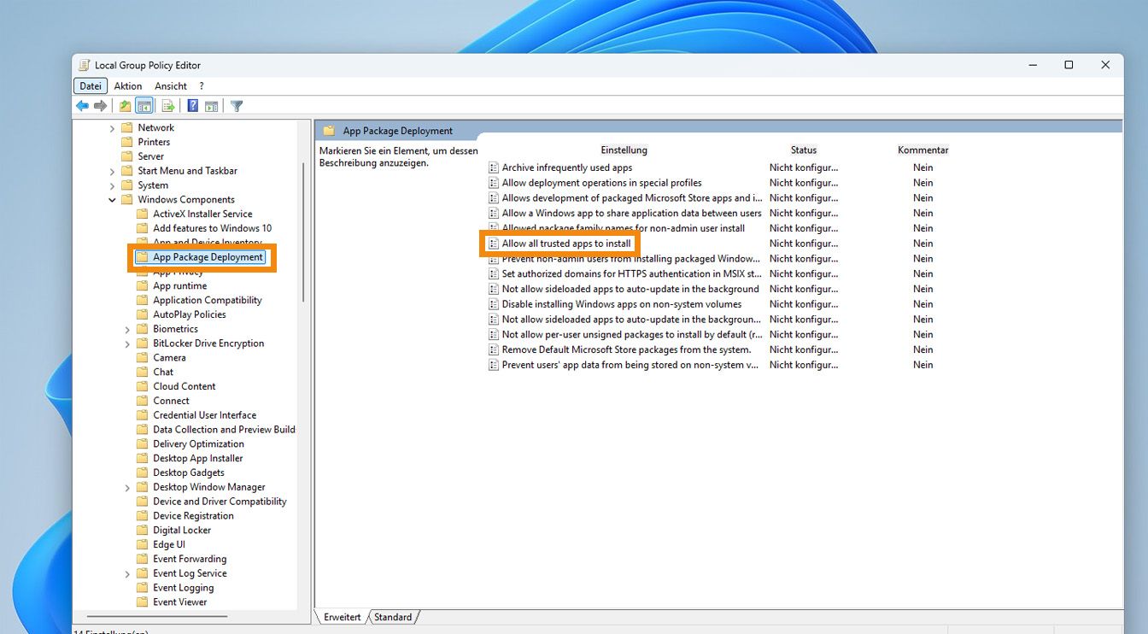Viewport: 1148px width, 634px height.
Task: Click policy icon beside Remove Default Microsoft Store packages
Action: point(493,349)
